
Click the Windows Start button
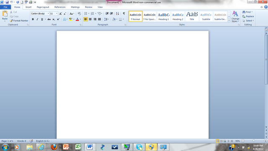[x=5, y=147]
